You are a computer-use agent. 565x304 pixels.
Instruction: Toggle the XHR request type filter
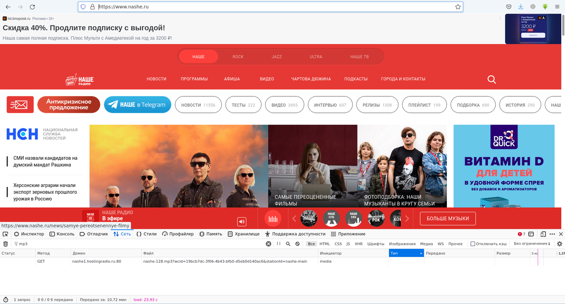pos(358,244)
